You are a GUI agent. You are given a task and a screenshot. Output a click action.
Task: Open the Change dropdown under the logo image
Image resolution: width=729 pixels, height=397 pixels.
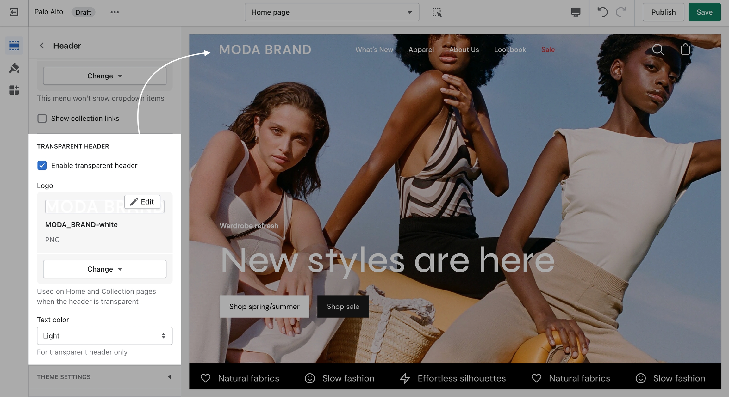[104, 269]
